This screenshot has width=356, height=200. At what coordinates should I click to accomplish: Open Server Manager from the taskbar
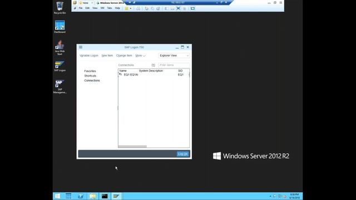pos(68,196)
